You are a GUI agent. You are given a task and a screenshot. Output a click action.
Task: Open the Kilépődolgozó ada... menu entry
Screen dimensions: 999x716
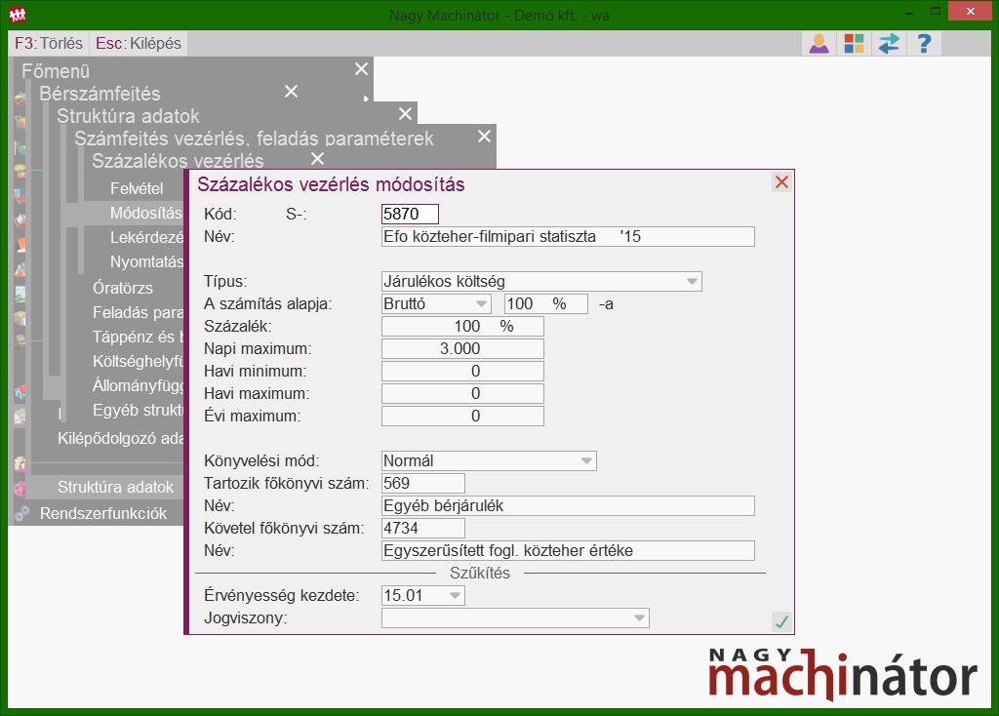[120, 438]
